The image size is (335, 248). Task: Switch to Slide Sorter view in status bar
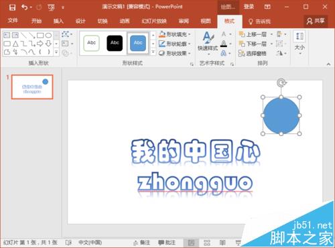[207, 243]
